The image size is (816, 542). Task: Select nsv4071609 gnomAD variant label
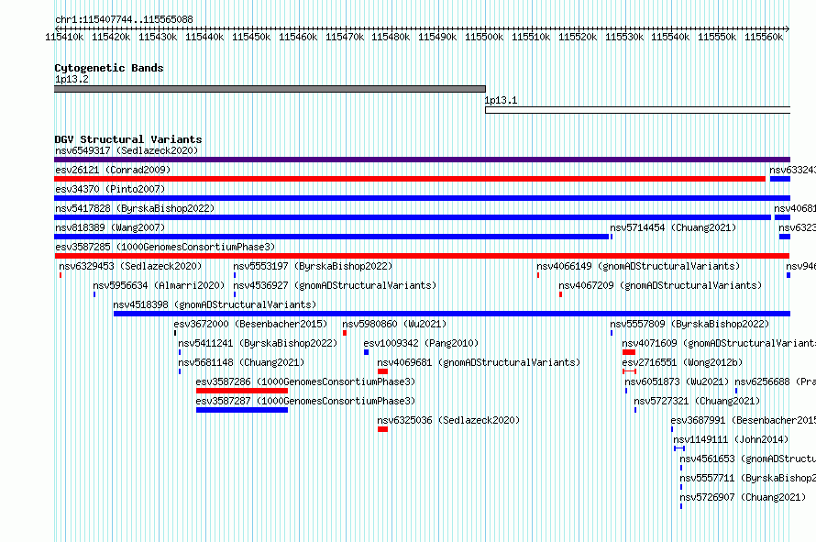(x=718, y=343)
